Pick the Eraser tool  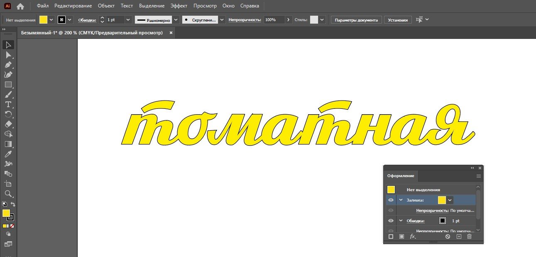(8, 124)
